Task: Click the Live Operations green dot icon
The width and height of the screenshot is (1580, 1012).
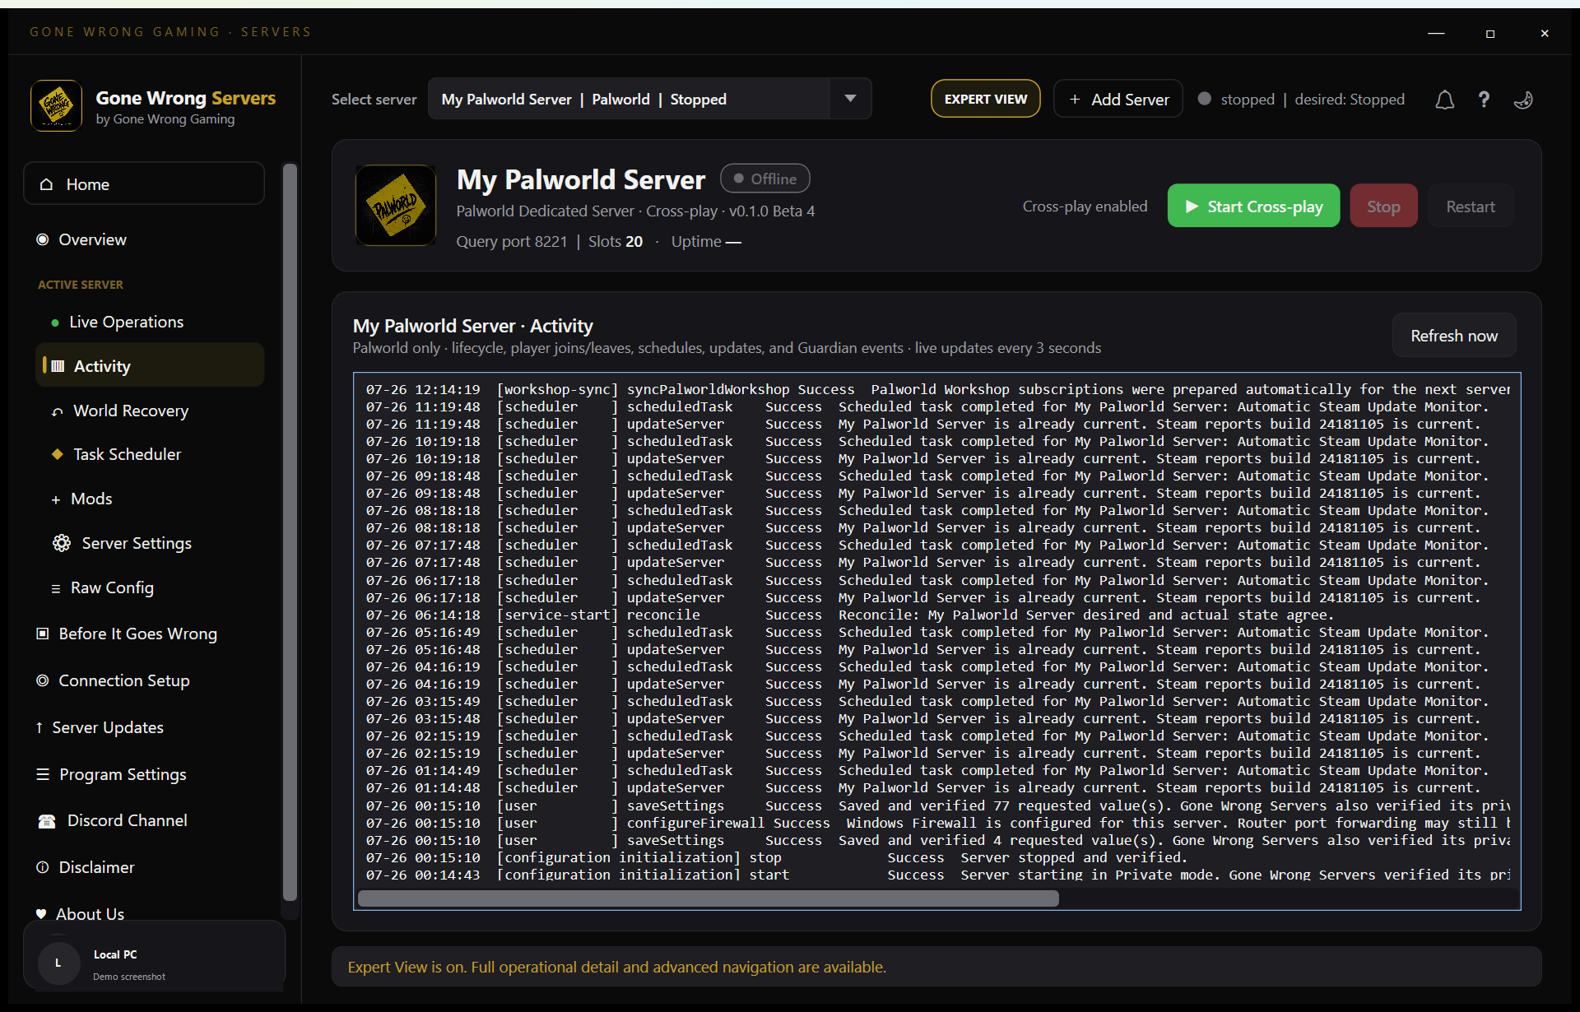Action: coord(55,323)
